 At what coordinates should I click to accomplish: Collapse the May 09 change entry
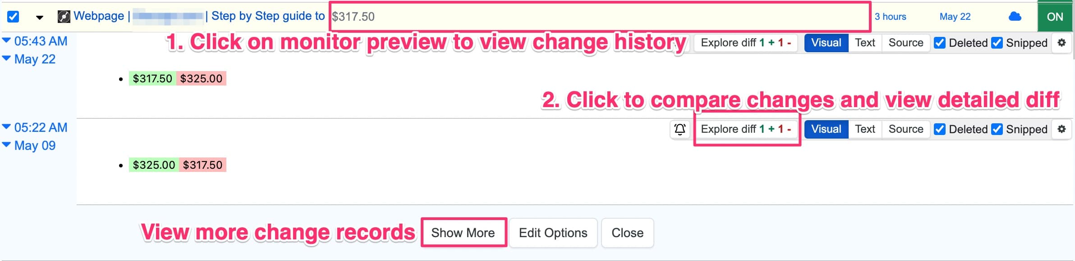(7, 145)
